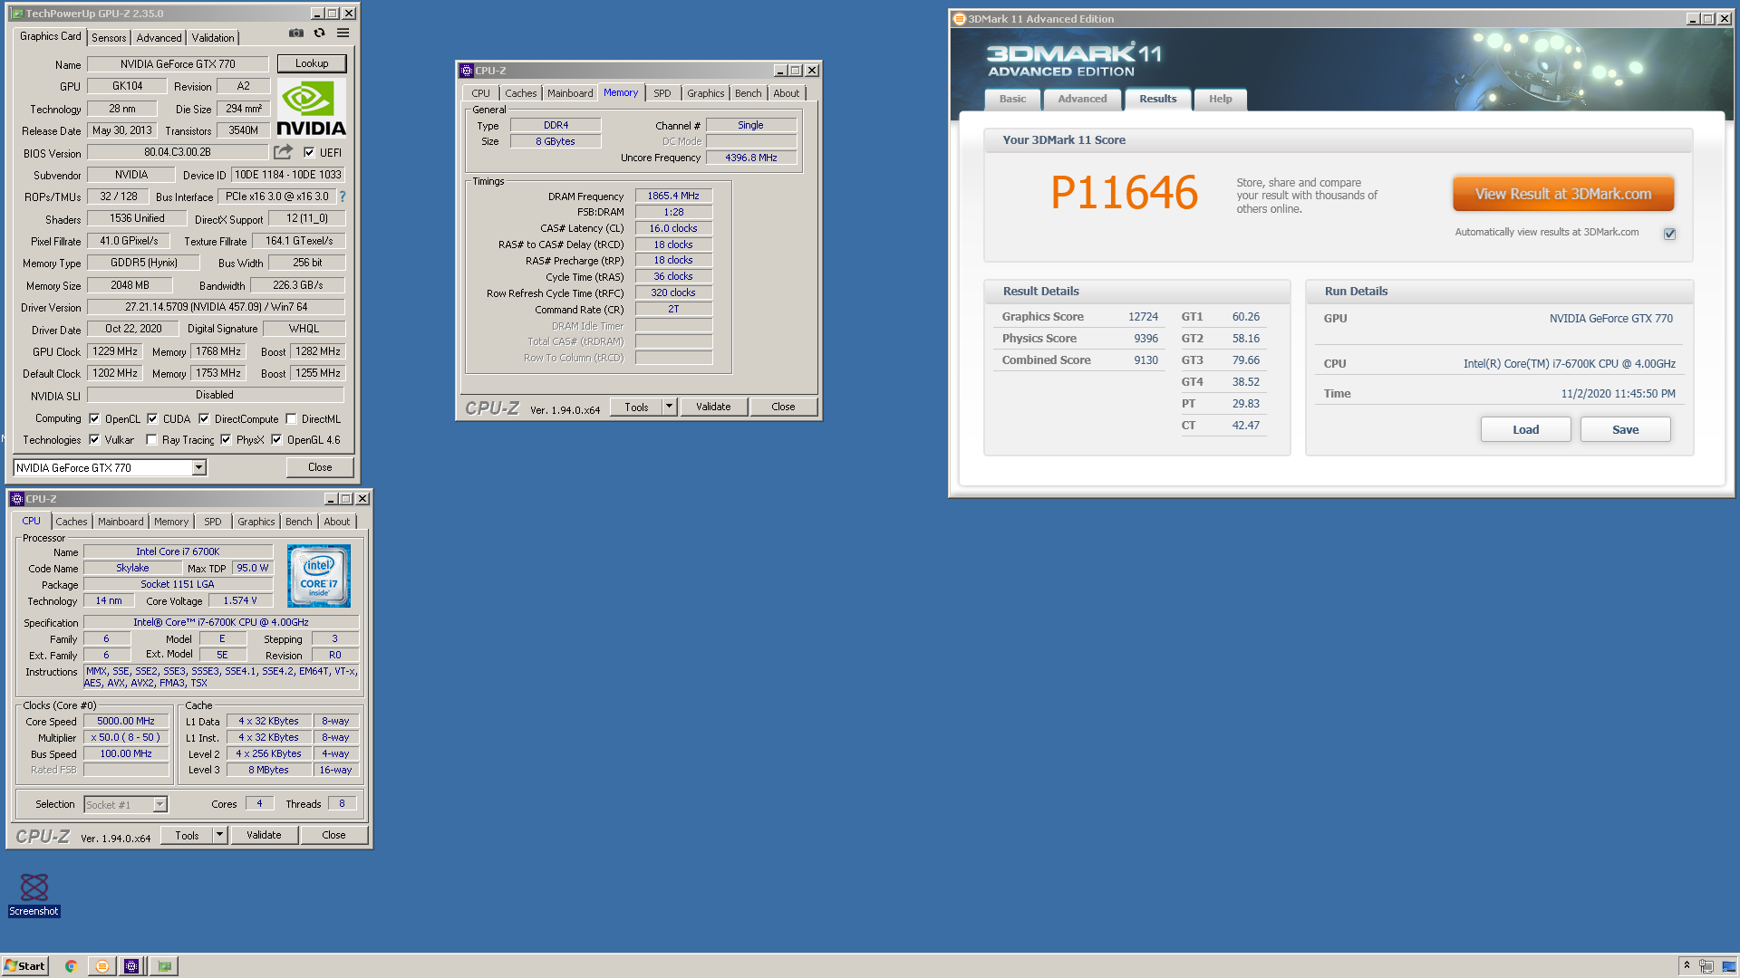Click the Core Speed value 5000.00 MHz

click(126, 721)
